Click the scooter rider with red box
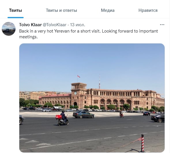Viewport: 177px width, 153px height. pyautogui.click(x=63, y=118)
